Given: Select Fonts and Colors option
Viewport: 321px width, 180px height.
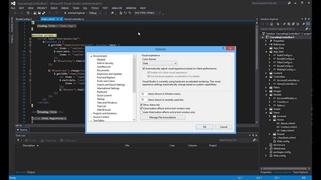Looking at the screenshot, I should coord(106,81).
